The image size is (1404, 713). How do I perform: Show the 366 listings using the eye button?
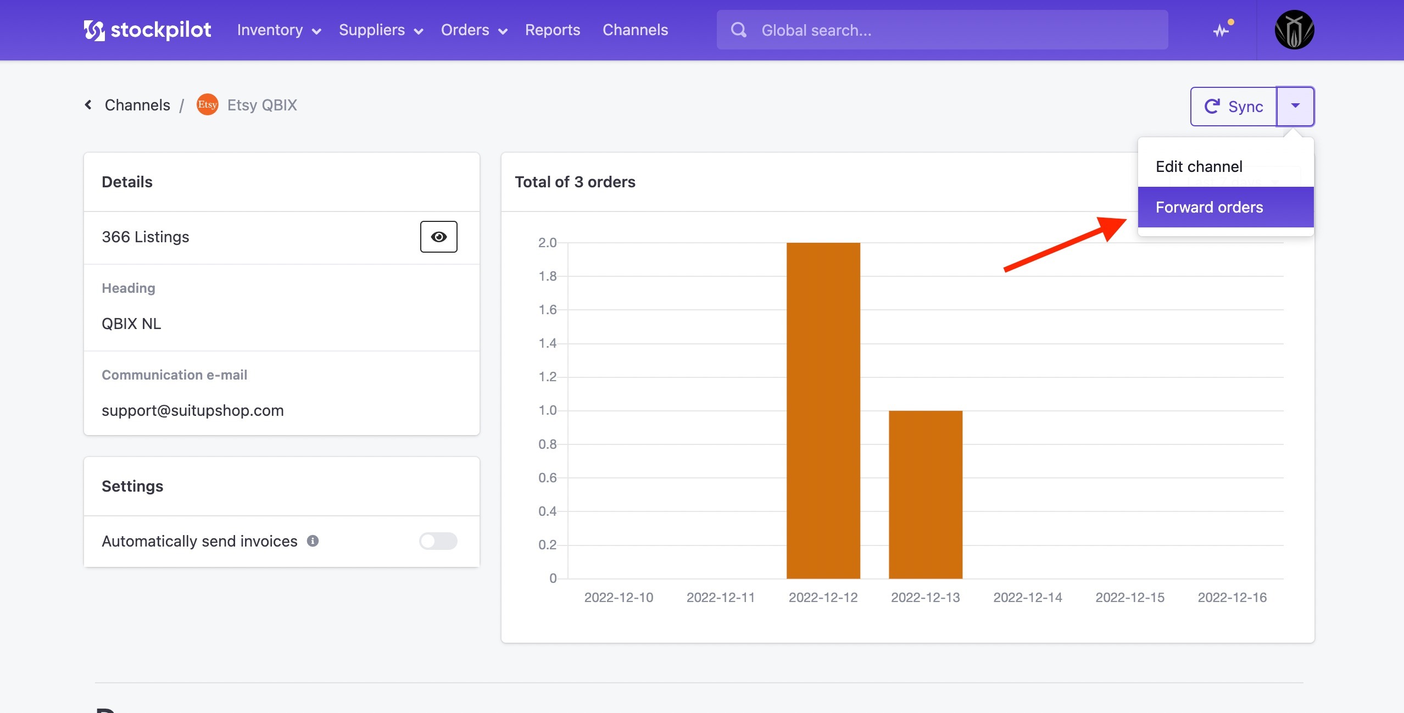[x=438, y=237]
